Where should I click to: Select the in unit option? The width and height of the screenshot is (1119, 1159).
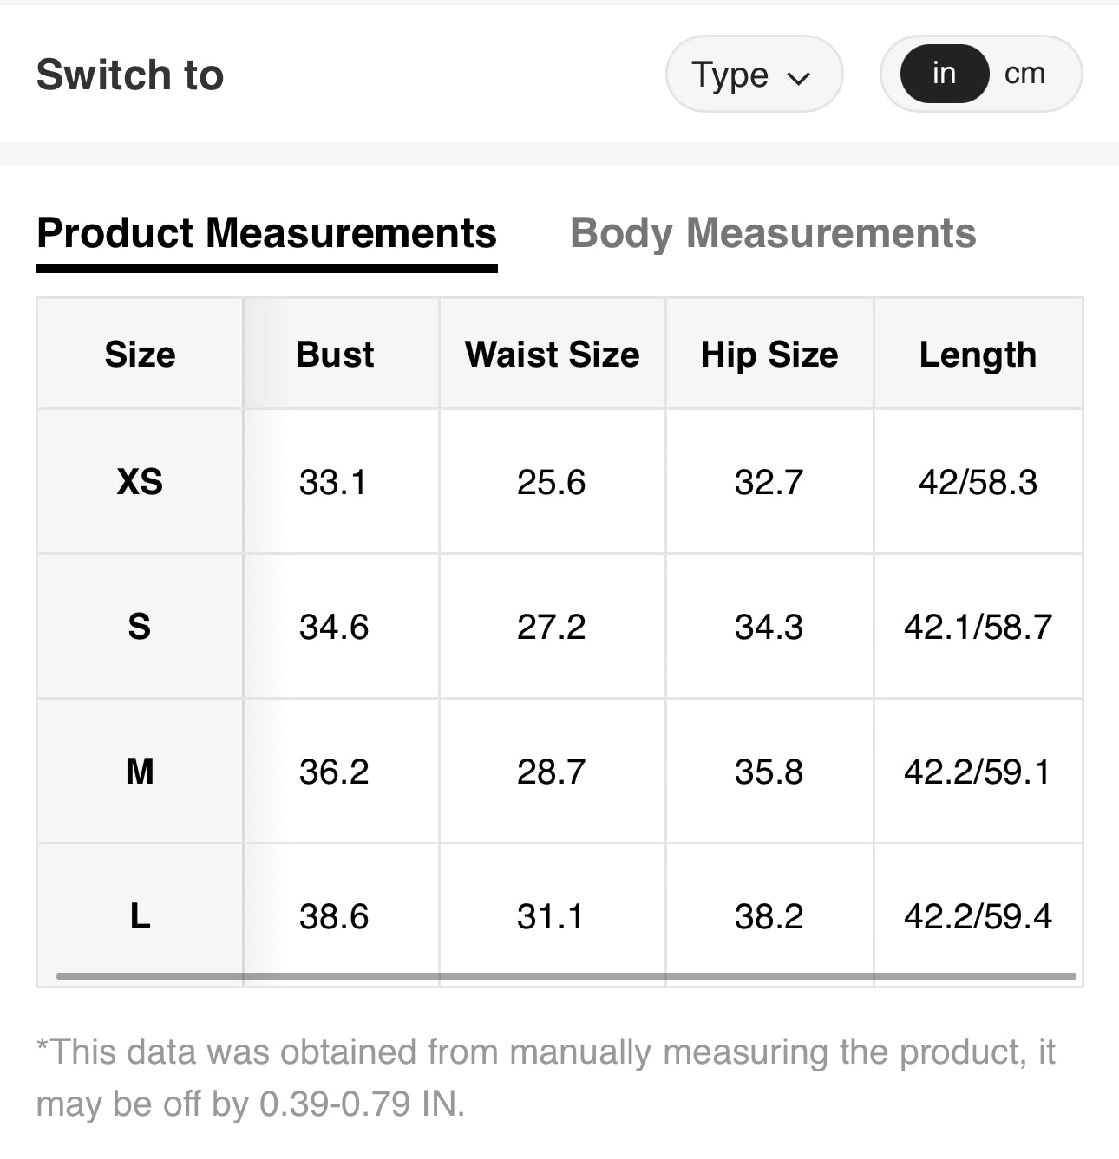944,74
